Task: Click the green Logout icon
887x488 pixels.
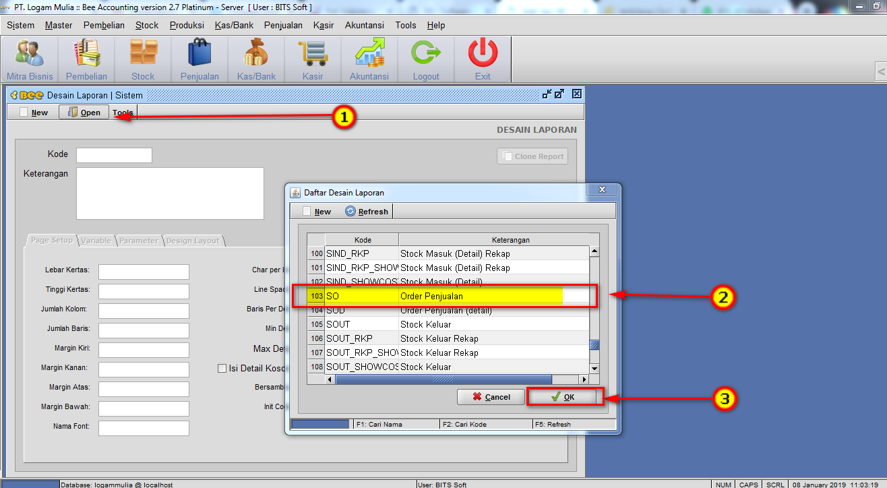Action: (x=426, y=53)
